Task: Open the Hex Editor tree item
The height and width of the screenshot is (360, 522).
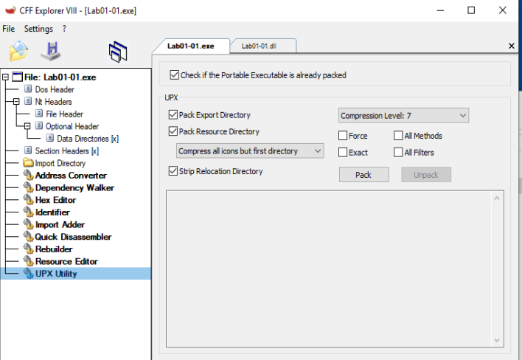Action: (x=55, y=200)
